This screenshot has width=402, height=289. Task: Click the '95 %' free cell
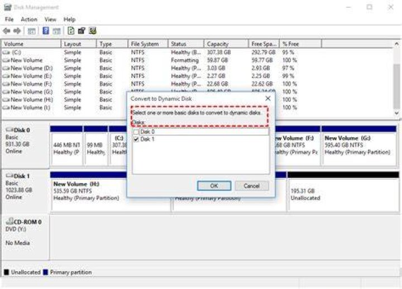(288, 52)
